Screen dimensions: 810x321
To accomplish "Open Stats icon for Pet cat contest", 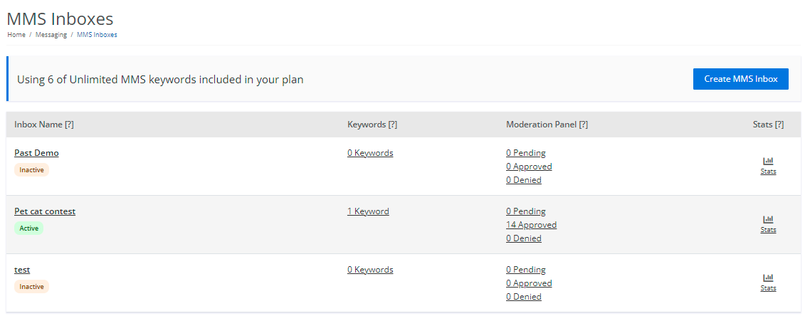I will 768,220.
